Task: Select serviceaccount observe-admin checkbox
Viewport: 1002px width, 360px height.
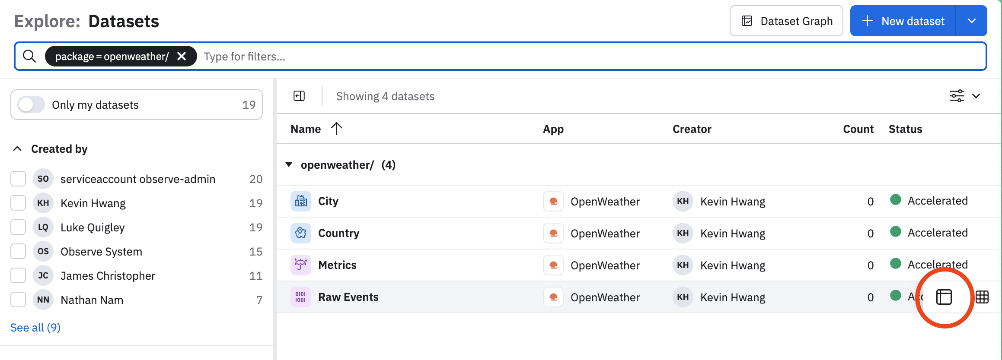Action: tap(18, 179)
